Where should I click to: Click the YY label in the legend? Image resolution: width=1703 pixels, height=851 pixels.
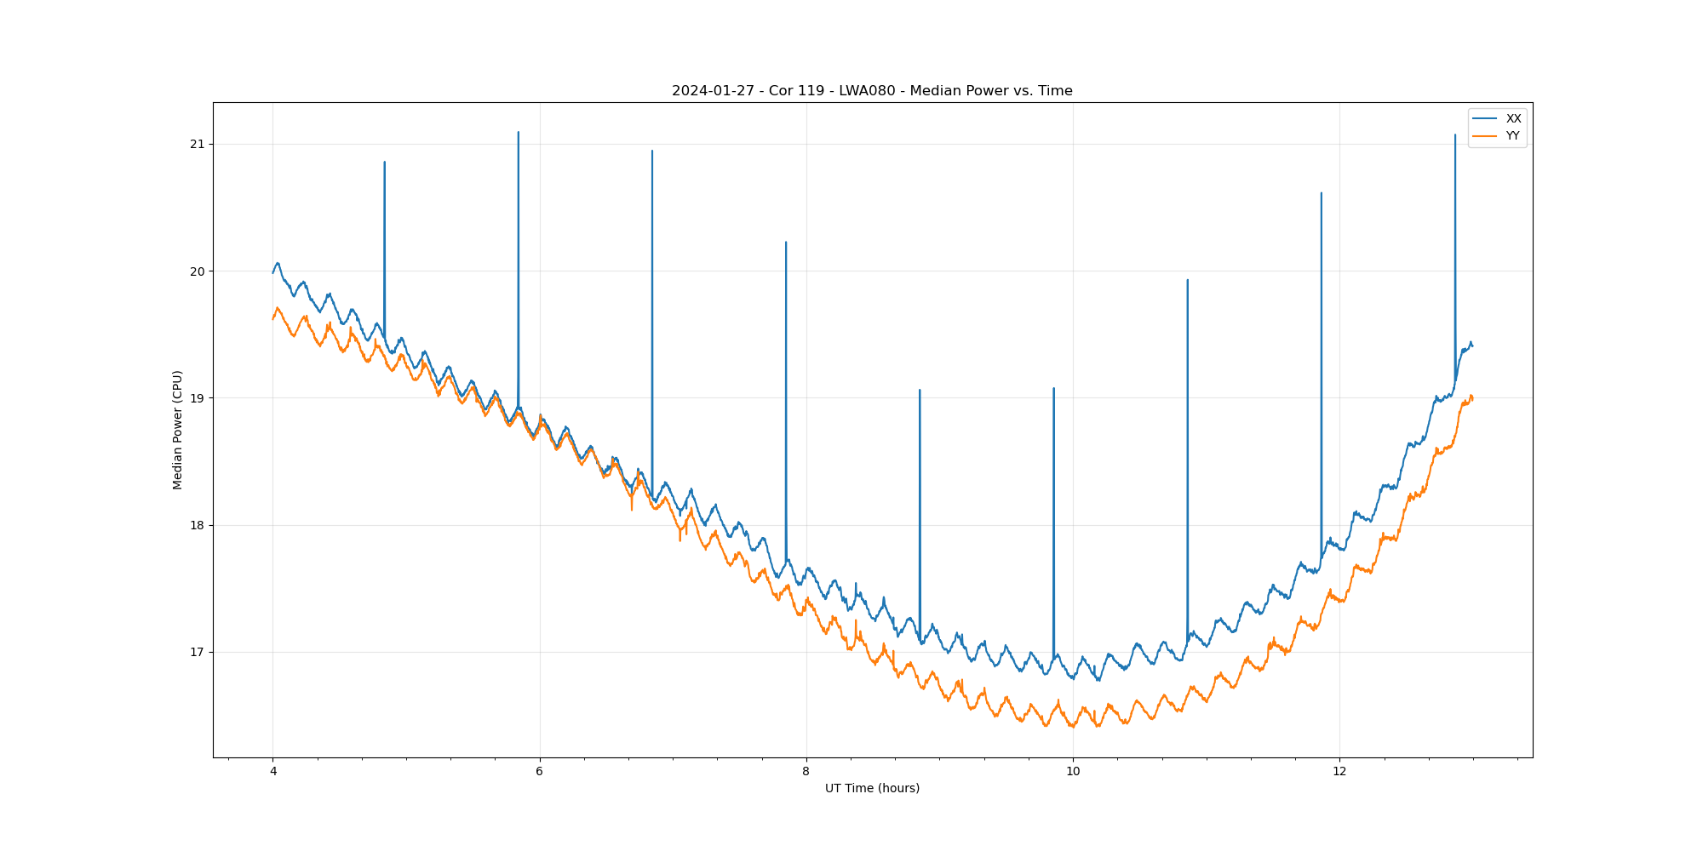click(1512, 136)
